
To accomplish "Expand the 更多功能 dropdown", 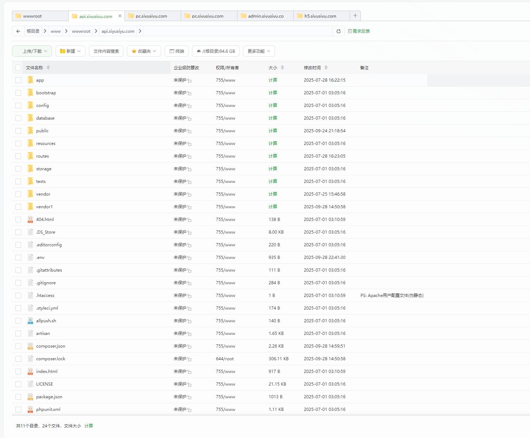I will [259, 51].
